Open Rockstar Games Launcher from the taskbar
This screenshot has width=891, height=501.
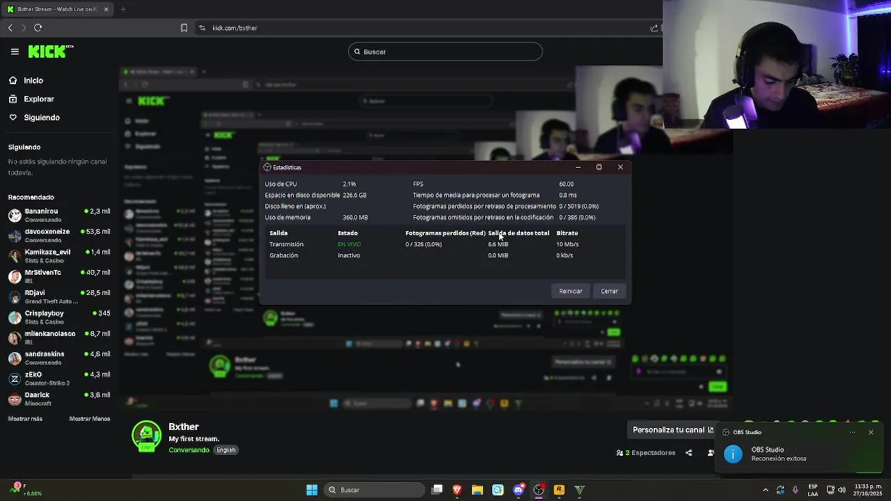[558, 490]
